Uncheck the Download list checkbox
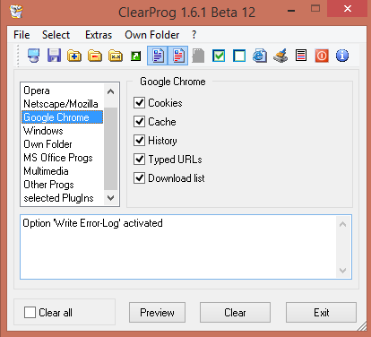Screen dimensions: 371x337 (139, 178)
